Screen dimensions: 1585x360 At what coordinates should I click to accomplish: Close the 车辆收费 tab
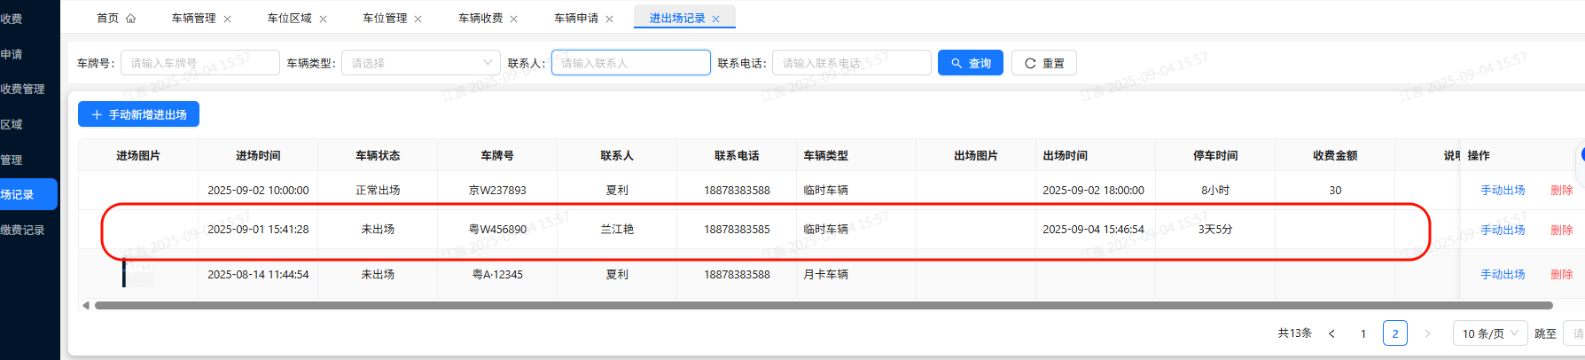pyautogui.click(x=514, y=19)
